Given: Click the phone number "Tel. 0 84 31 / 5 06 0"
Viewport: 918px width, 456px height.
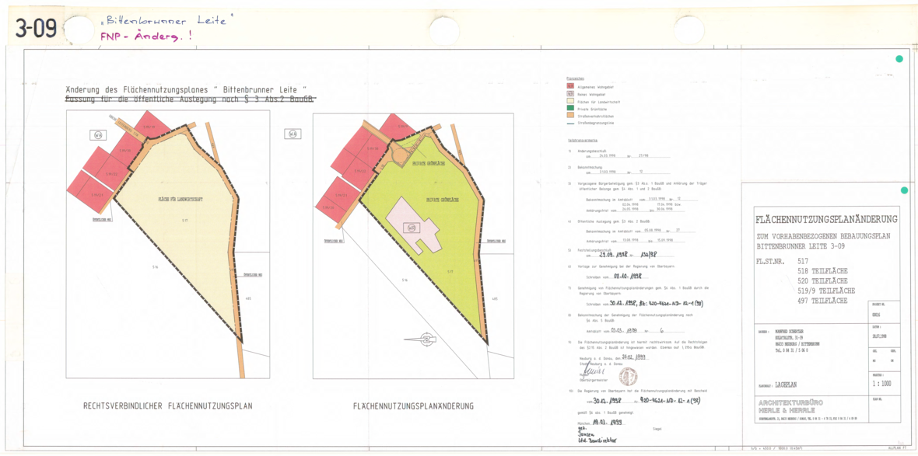Looking at the screenshot, I should tap(790, 349).
